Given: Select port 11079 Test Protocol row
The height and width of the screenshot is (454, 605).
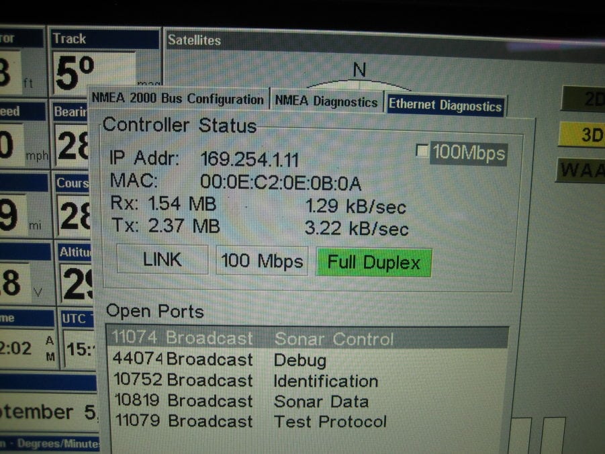Looking at the screenshot, I should pos(308,421).
